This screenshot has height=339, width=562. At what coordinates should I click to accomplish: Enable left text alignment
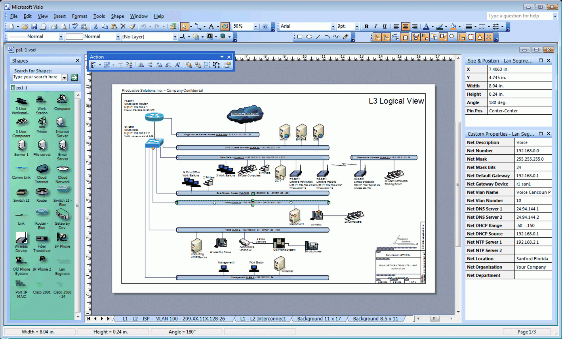(x=396, y=27)
